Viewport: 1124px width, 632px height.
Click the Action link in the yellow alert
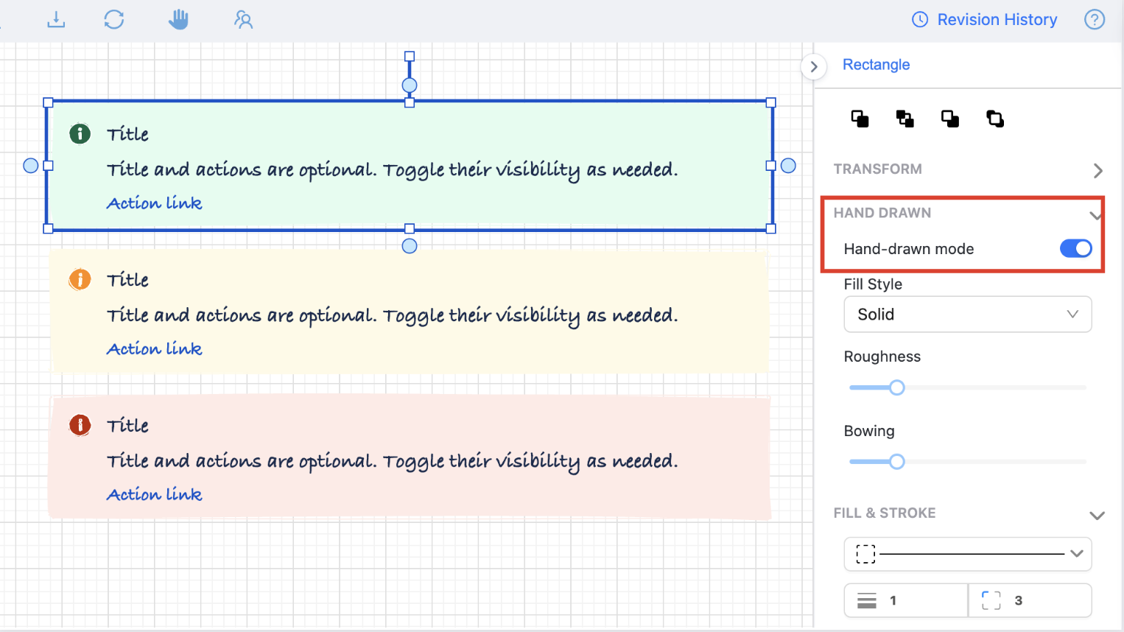[155, 349]
